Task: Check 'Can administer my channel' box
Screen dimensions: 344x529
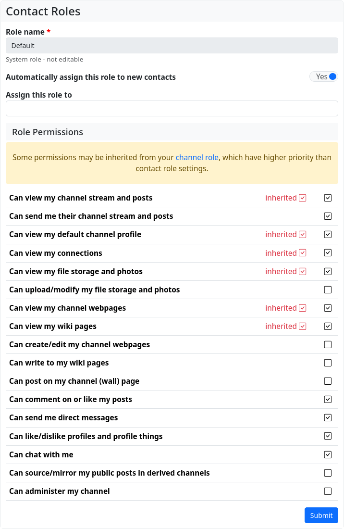Action: tap(328, 491)
